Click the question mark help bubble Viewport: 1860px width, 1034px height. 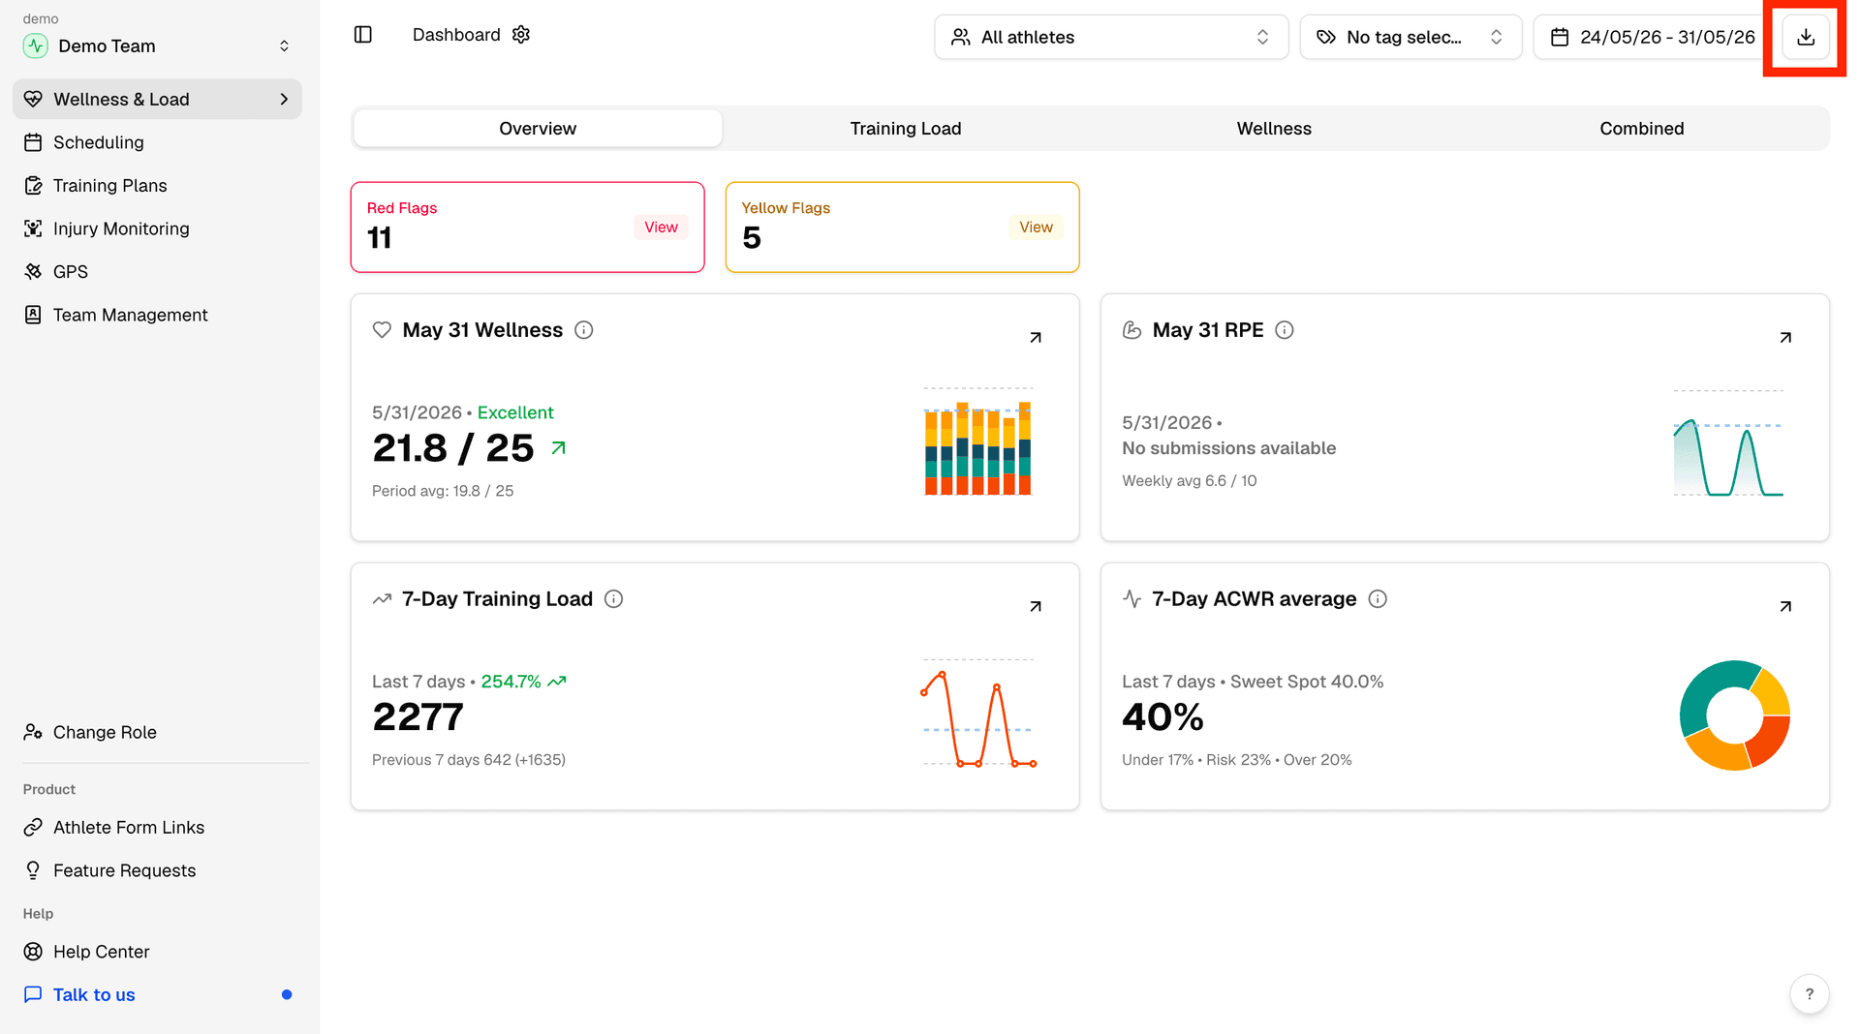1809,994
